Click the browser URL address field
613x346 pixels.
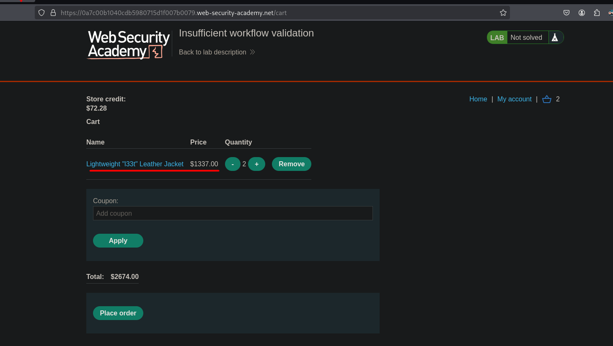(272, 13)
